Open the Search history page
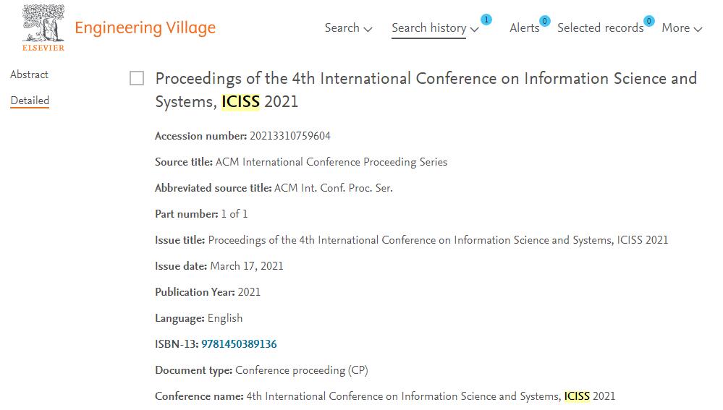 coord(429,27)
